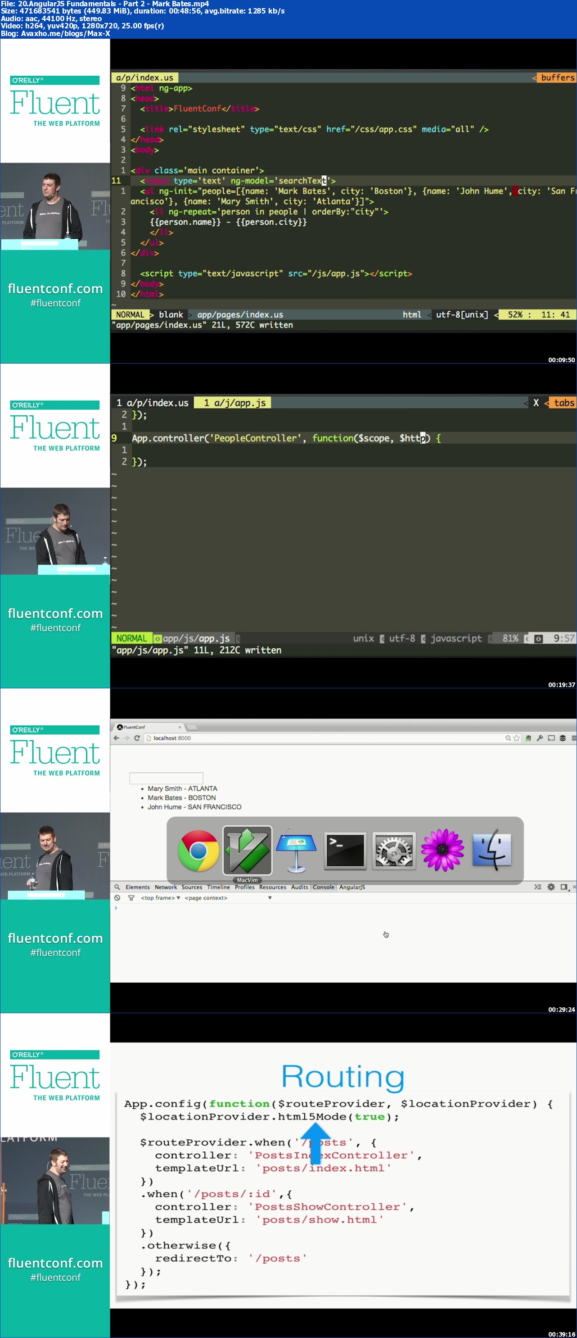Select the 'a/j/app.js' Vim tab
The width and height of the screenshot is (577, 1338).
pos(233,403)
